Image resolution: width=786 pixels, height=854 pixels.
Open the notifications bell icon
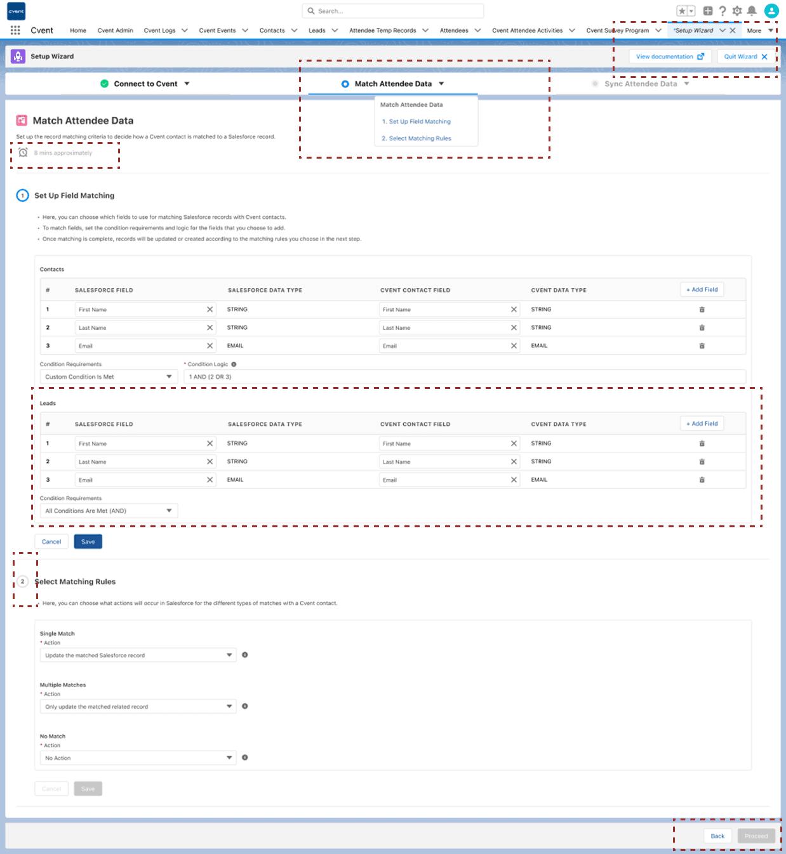tap(752, 11)
